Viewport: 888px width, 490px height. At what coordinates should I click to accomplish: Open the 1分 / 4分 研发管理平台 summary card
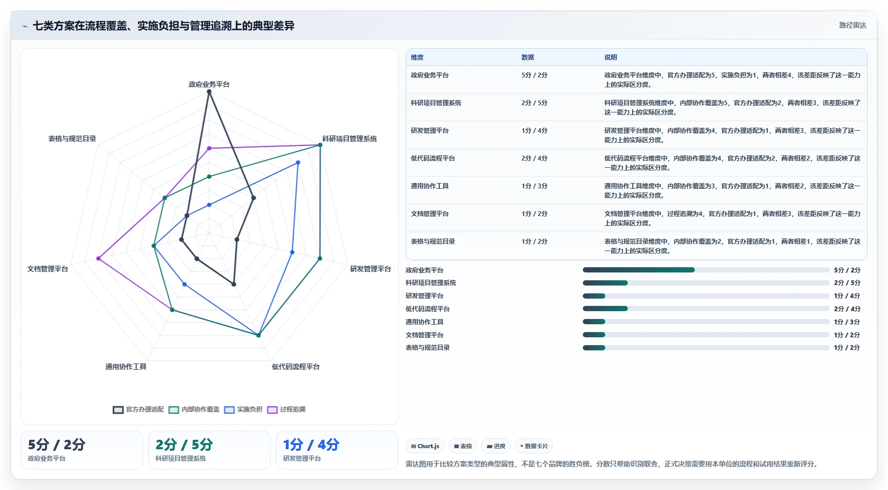(x=337, y=450)
